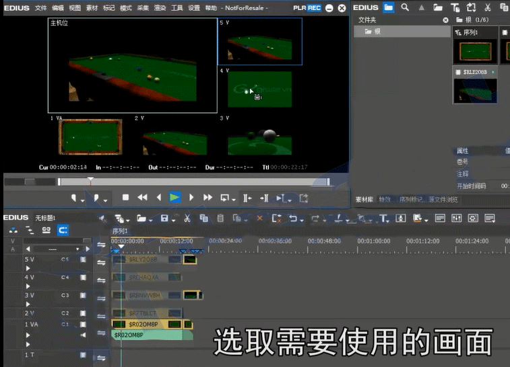
Task: Toggle track 1 T visibility icon
Action: [83, 355]
